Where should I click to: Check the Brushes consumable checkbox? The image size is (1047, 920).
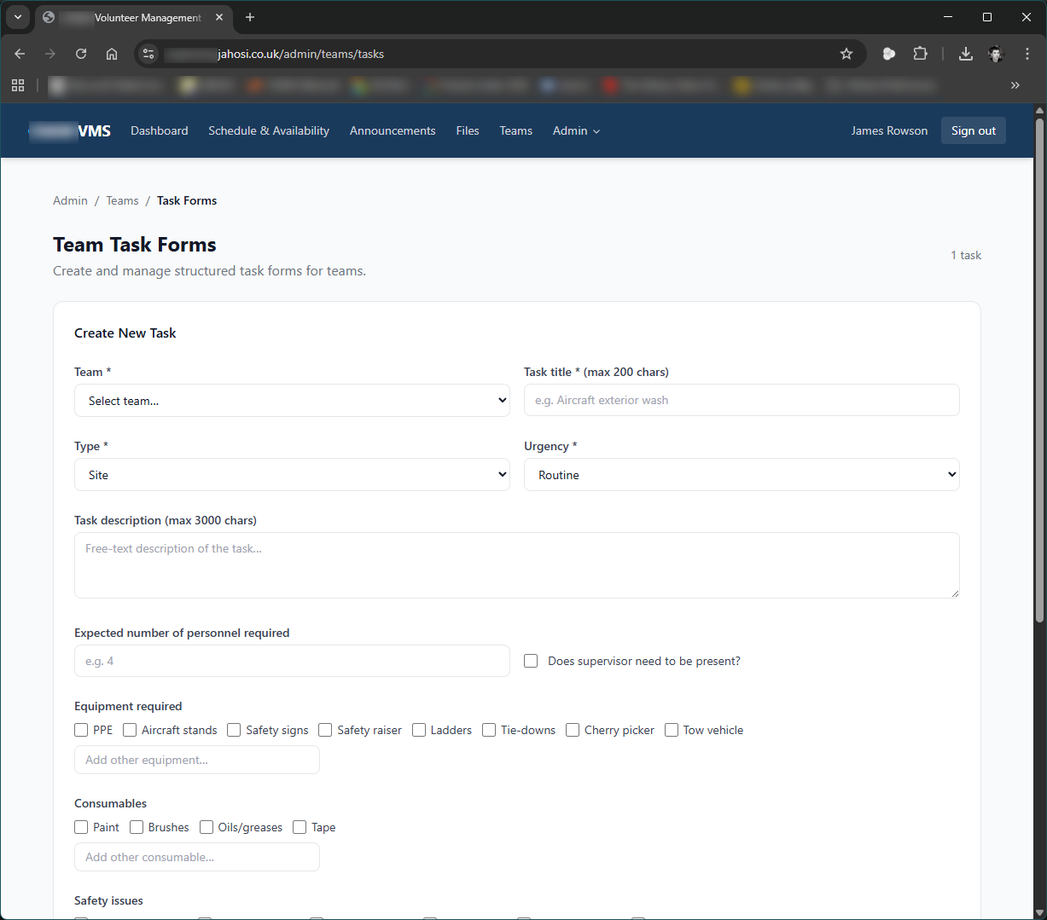coord(137,827)
